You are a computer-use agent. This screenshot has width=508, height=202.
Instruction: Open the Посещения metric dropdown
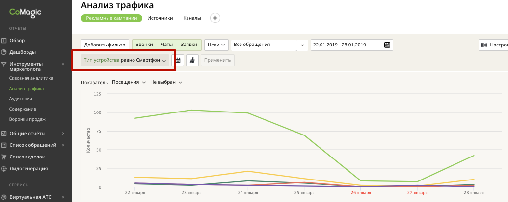pos(129,82)
